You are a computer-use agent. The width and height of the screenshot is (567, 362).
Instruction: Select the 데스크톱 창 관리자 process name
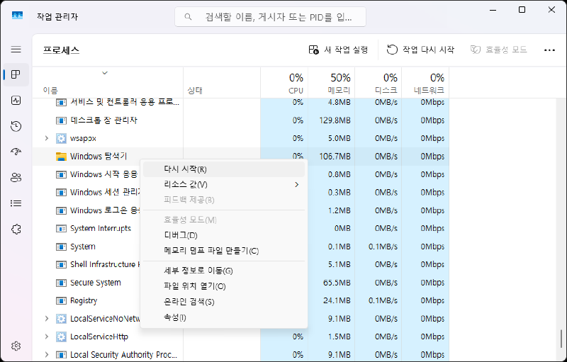[103, 120]
